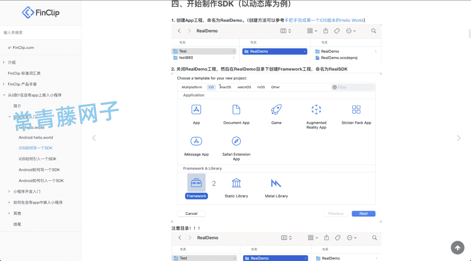The height and width of the screenshot is (261, 471).
Task: Click Finder forward chevron in first RealDemo window
Action: (189, 31)
